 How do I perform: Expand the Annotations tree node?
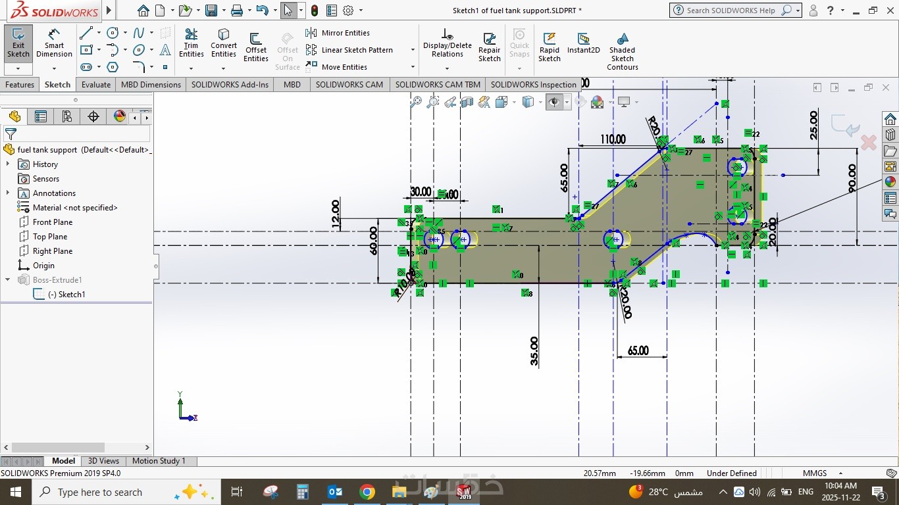8,193
